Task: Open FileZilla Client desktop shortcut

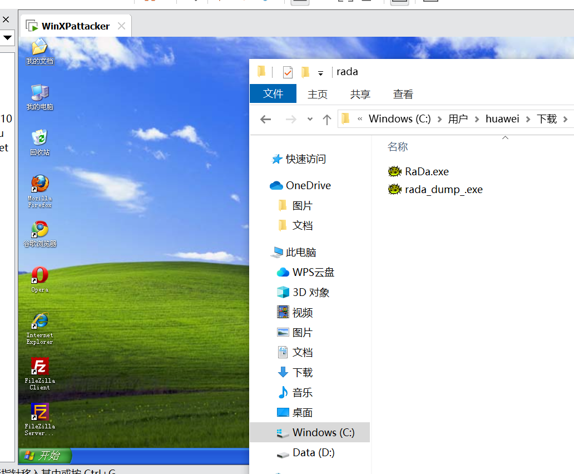Action: coord(39,374)
